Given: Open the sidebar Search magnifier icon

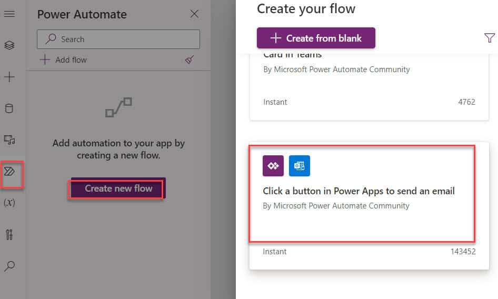Looking at the screenshot, I should (9, 266).
